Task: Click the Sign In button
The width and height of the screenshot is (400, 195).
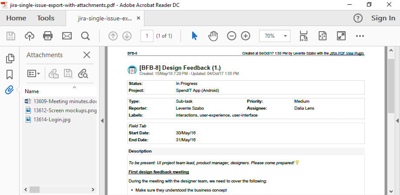Action: pos(383,18)
